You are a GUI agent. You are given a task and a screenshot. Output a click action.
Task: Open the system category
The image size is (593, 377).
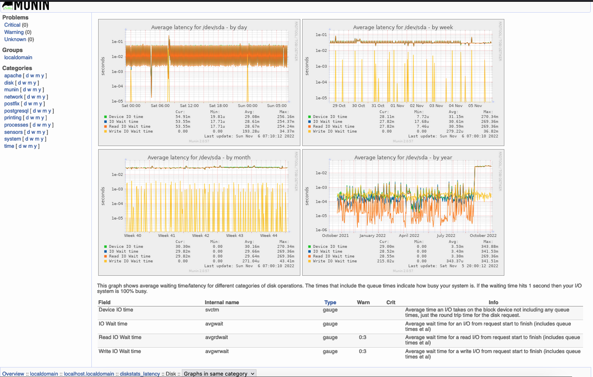(13, 139)
